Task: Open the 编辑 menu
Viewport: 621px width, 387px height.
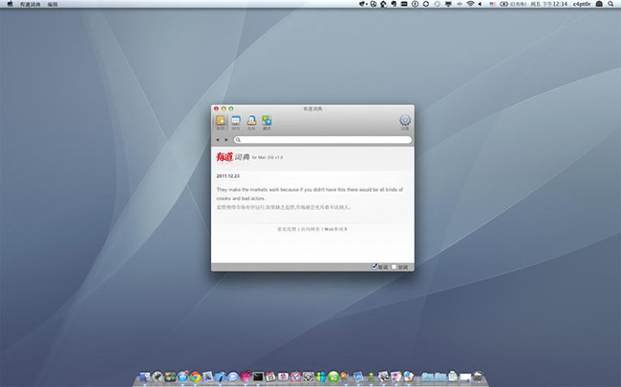Action: pos(53,5)
